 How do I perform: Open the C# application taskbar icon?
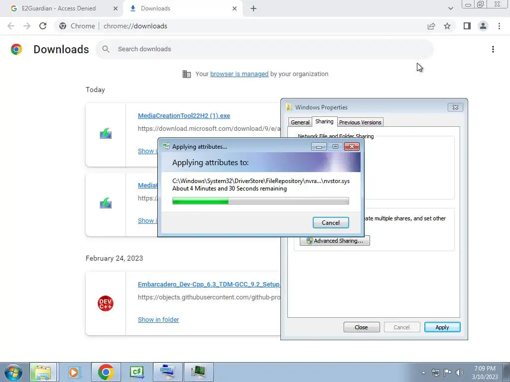(x=136, y=372)
